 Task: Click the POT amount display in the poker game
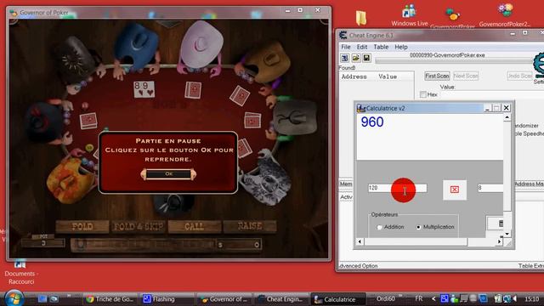click(43, 243)
